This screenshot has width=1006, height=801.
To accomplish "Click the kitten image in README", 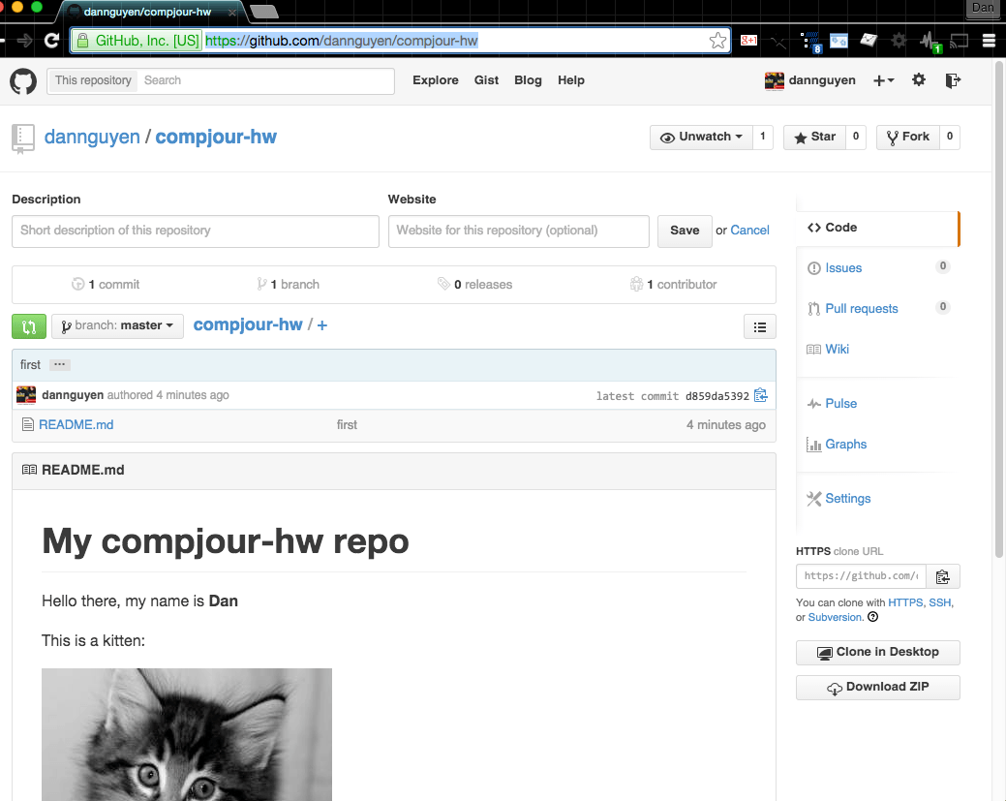I will (x=187, y=734).
